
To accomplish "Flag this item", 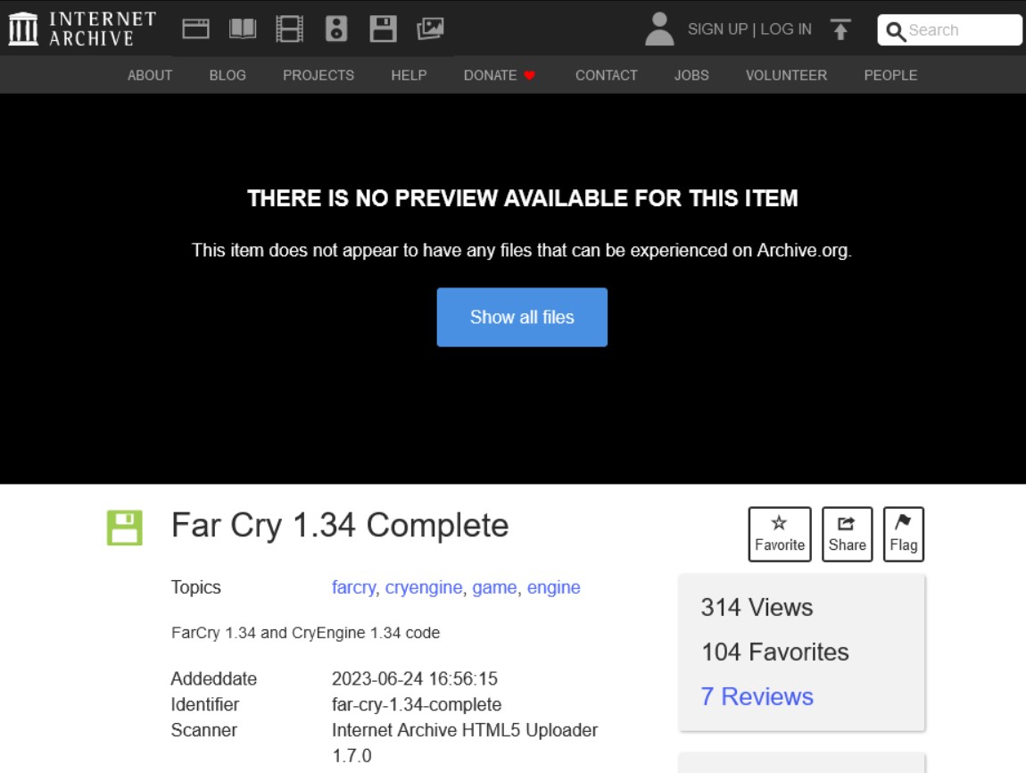I will pyautogui.click(x=903, y=534).
